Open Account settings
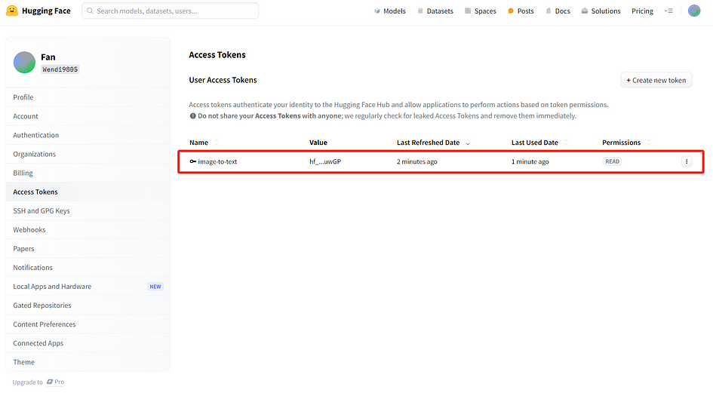The height and width of the screenshot is (396, 713). tap(88, 116)
